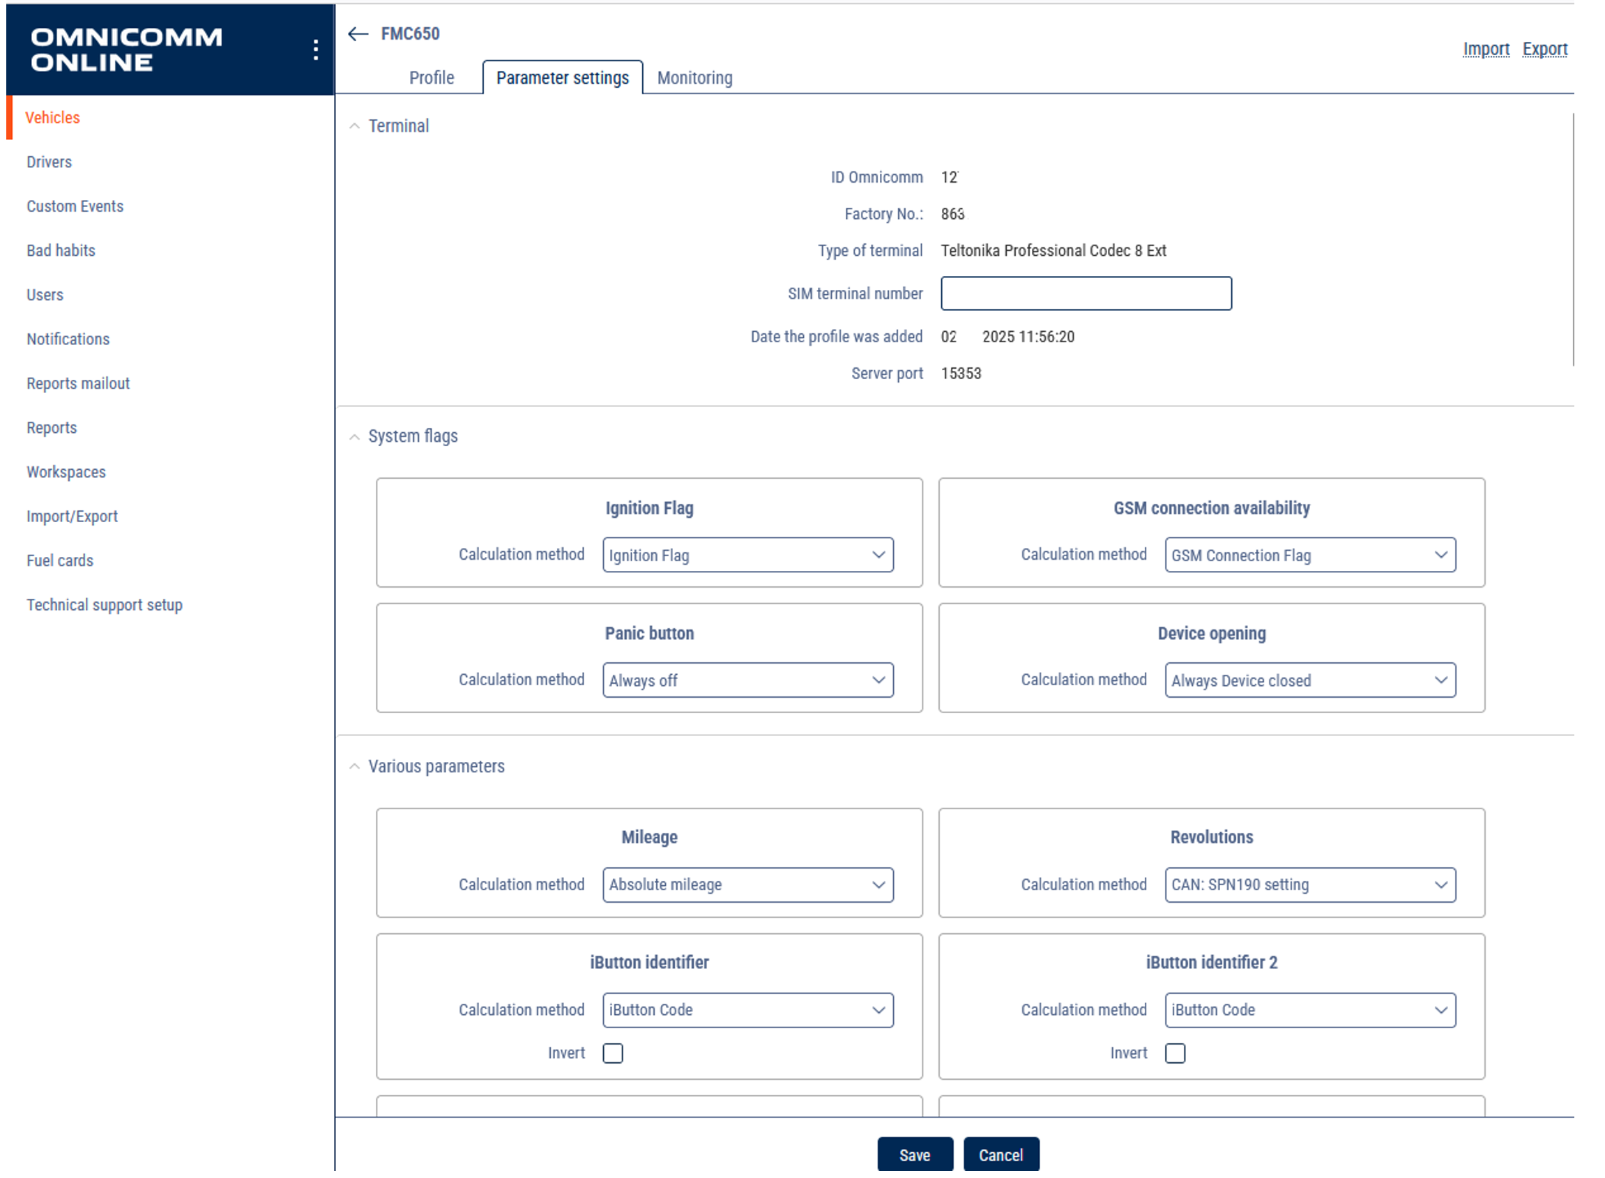This screenshot has width=1605, height=1178.
Task: Click the GSM connection availability heading
Action: coord(1211,507)
